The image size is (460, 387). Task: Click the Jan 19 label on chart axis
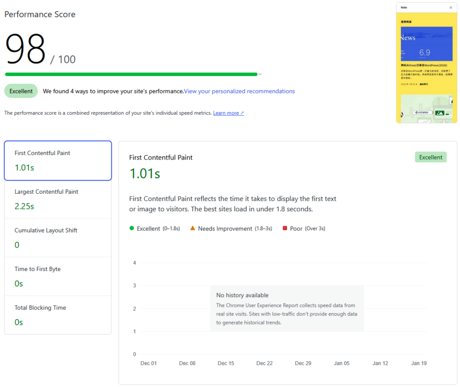(x=419, y=363)
